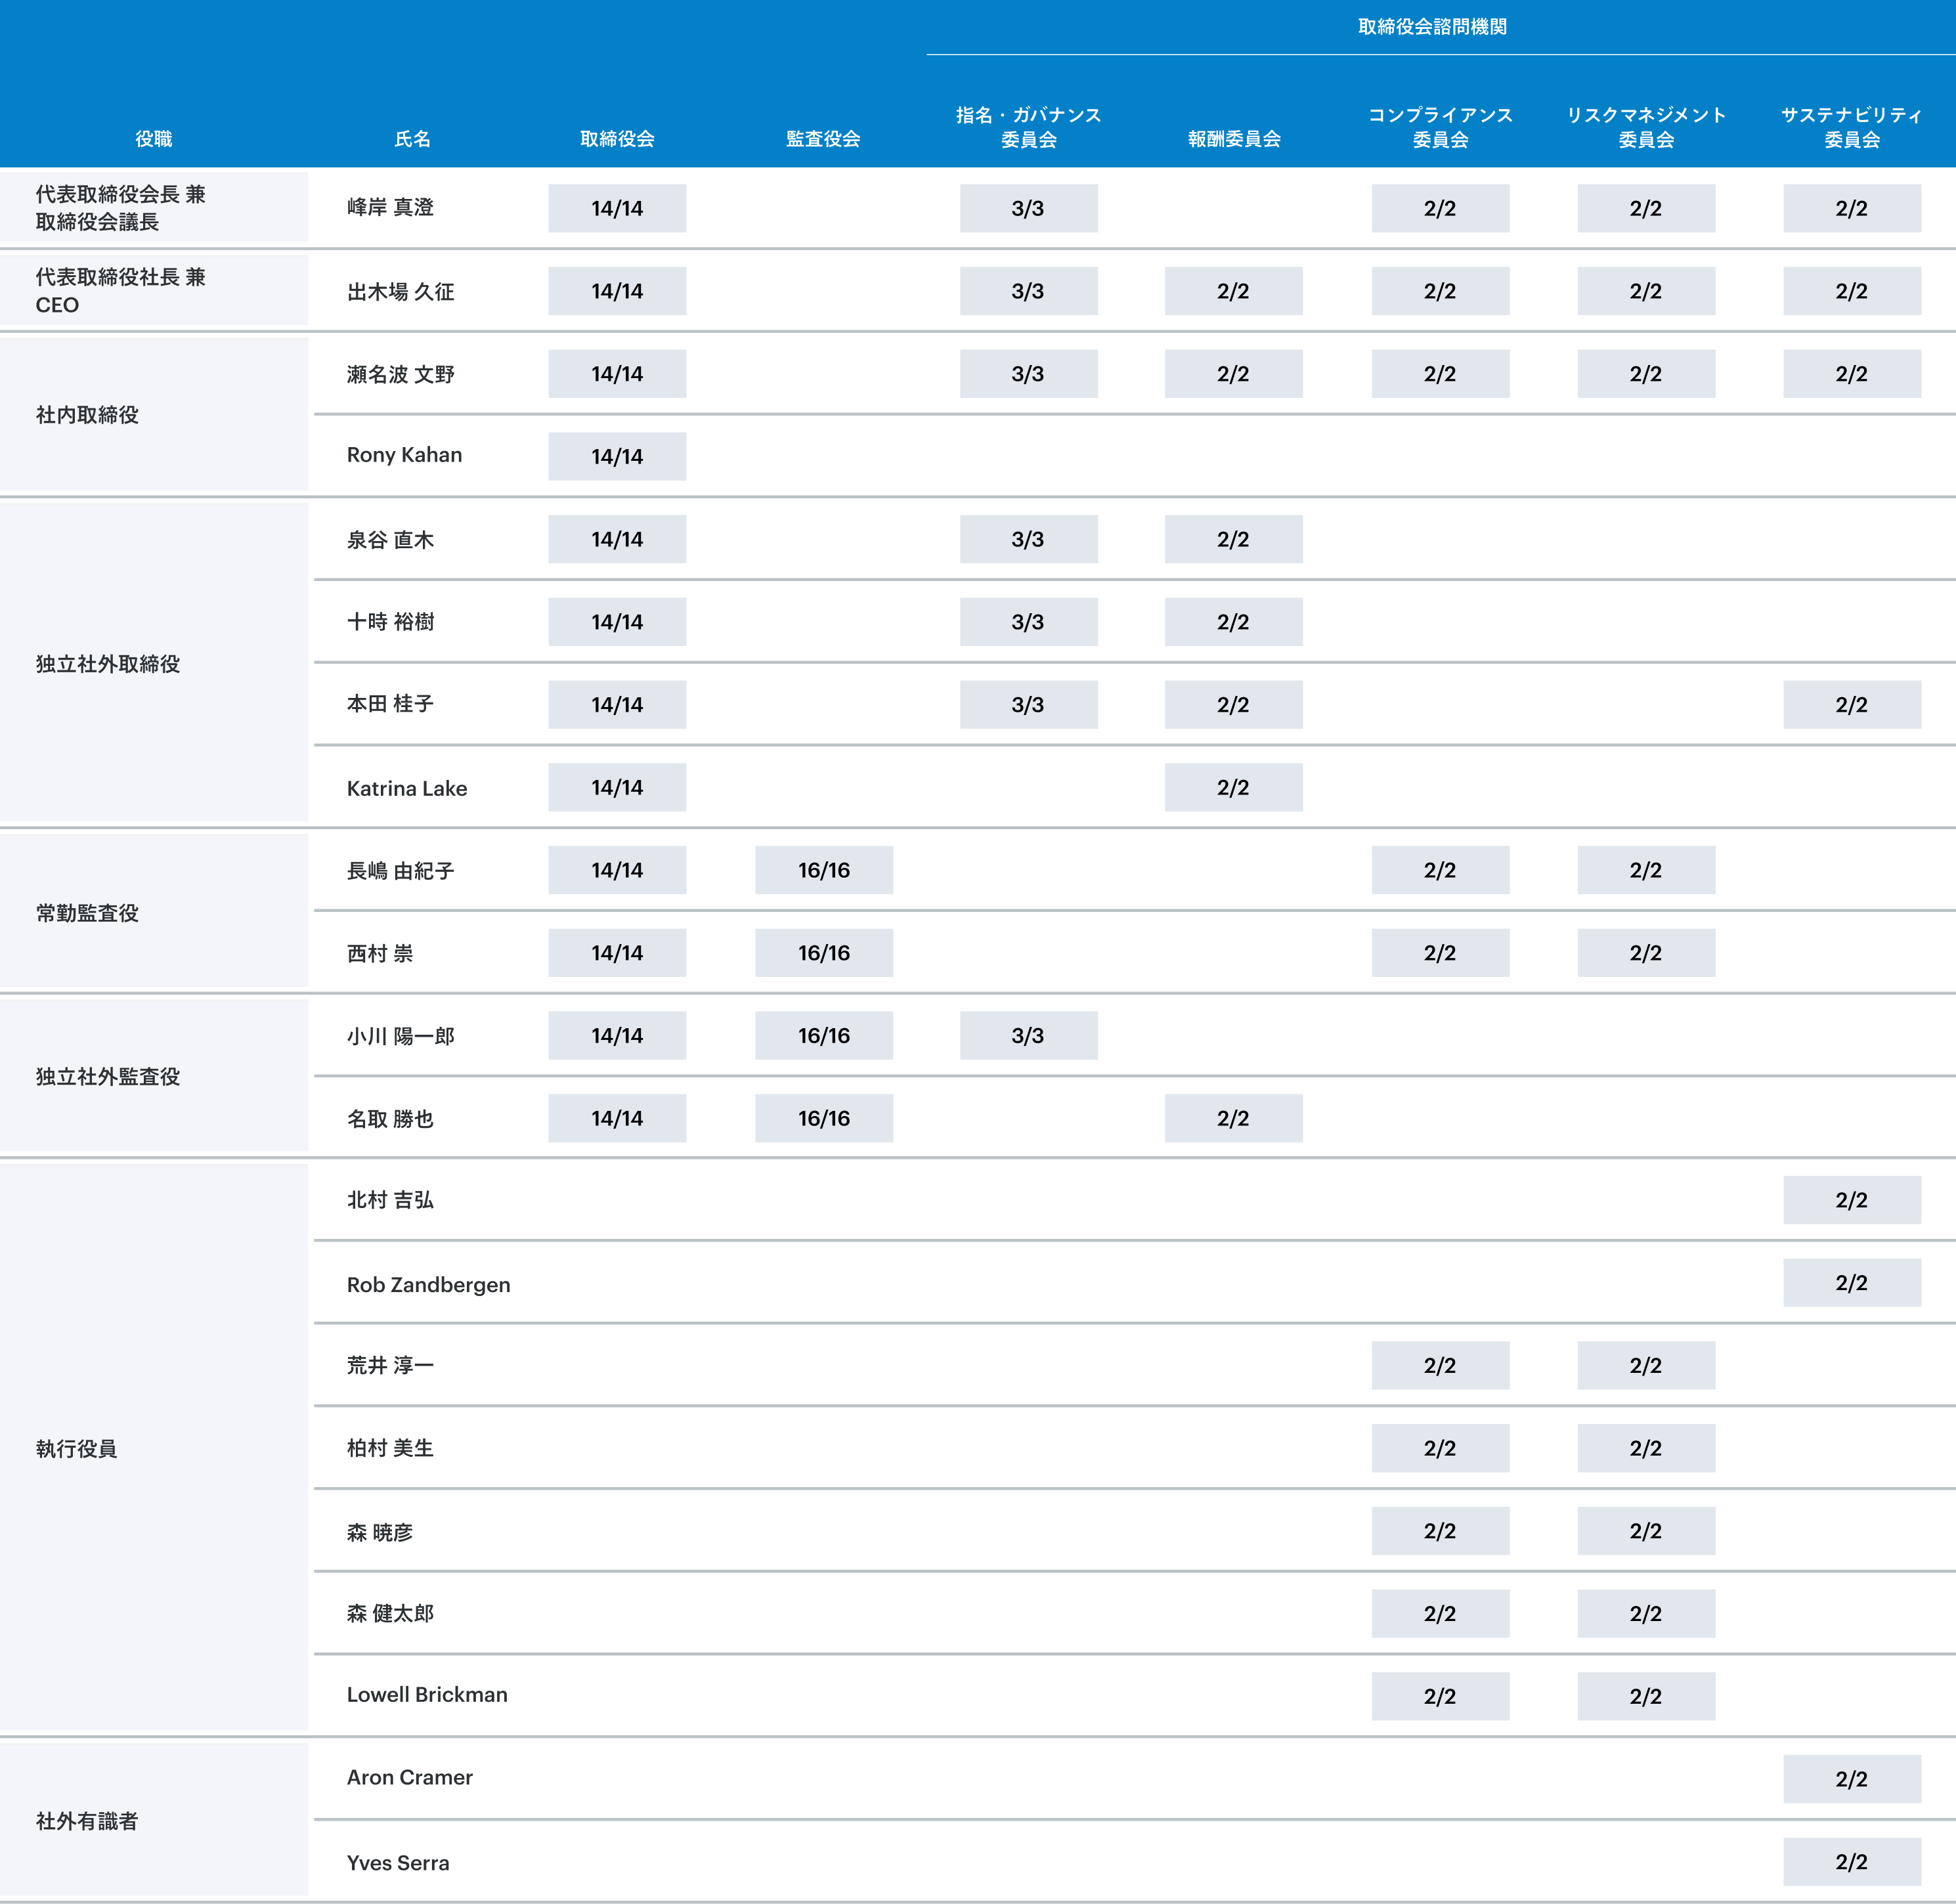Click the name Yves Serra
Viewport: 1956px width, 1904px height.
398,1863
